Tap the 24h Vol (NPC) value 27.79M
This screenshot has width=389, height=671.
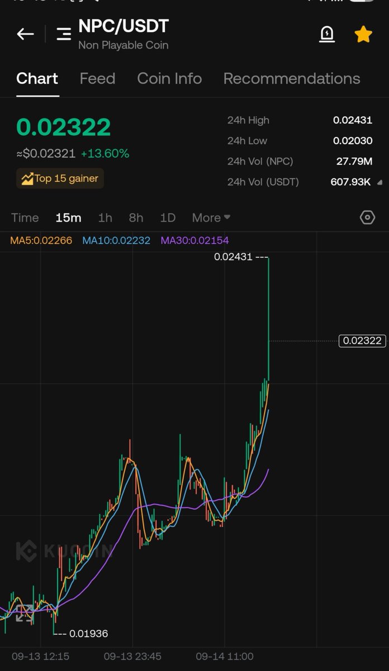(354, 162)
